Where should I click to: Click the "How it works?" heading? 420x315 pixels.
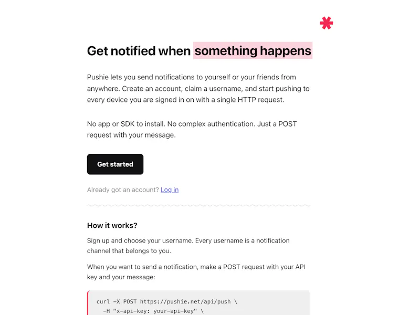pos(112,226)
